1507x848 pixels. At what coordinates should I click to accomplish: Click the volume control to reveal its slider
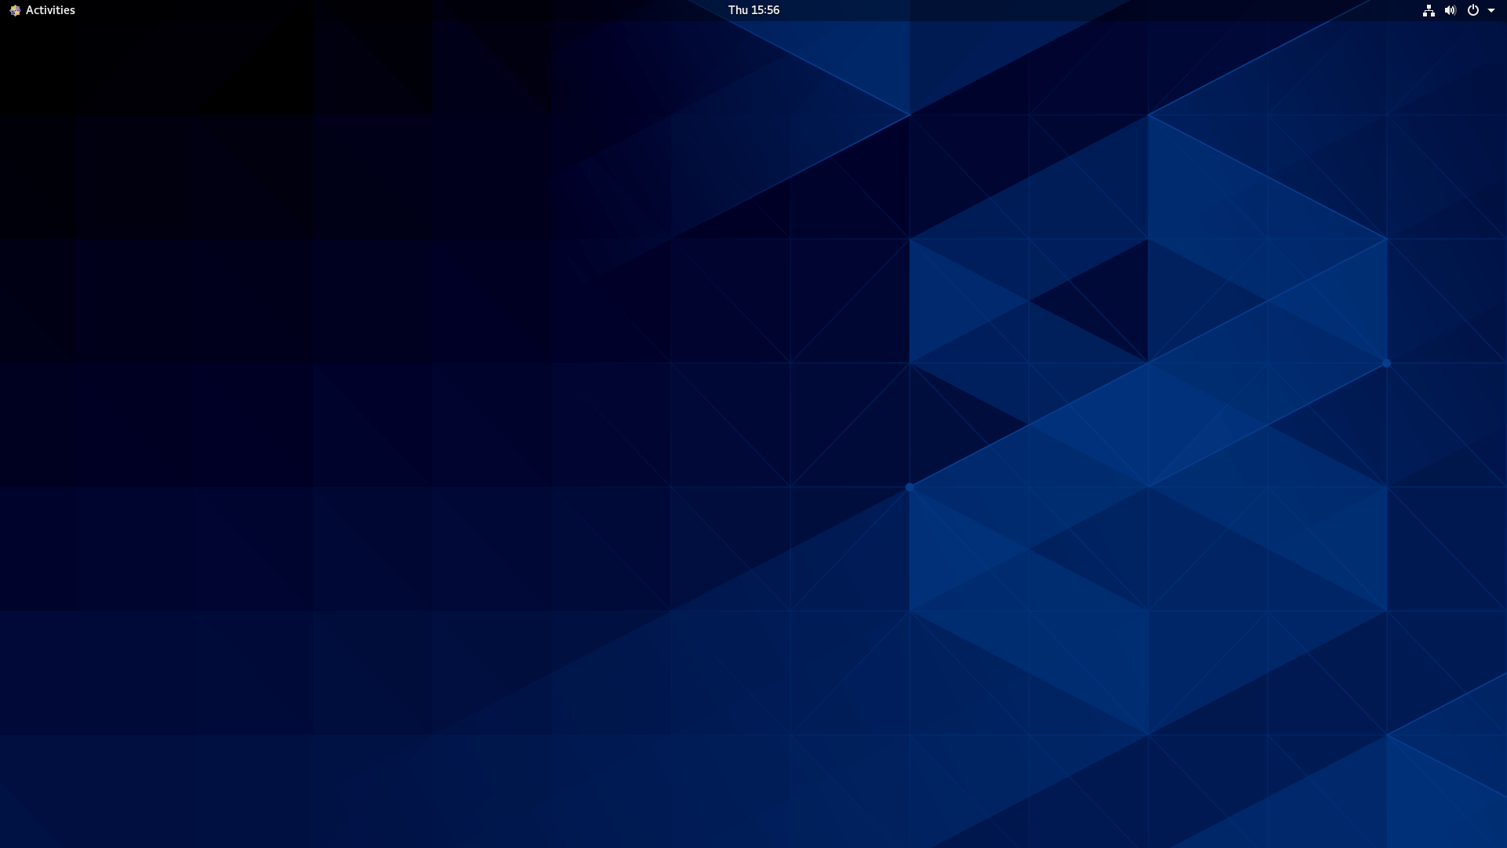[1450, 10]
